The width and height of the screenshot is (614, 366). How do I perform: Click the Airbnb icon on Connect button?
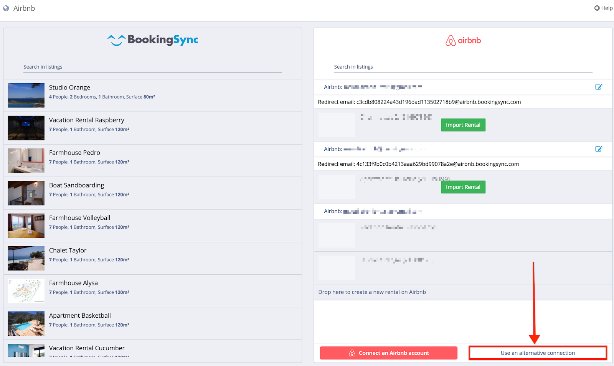coord(352,353)
